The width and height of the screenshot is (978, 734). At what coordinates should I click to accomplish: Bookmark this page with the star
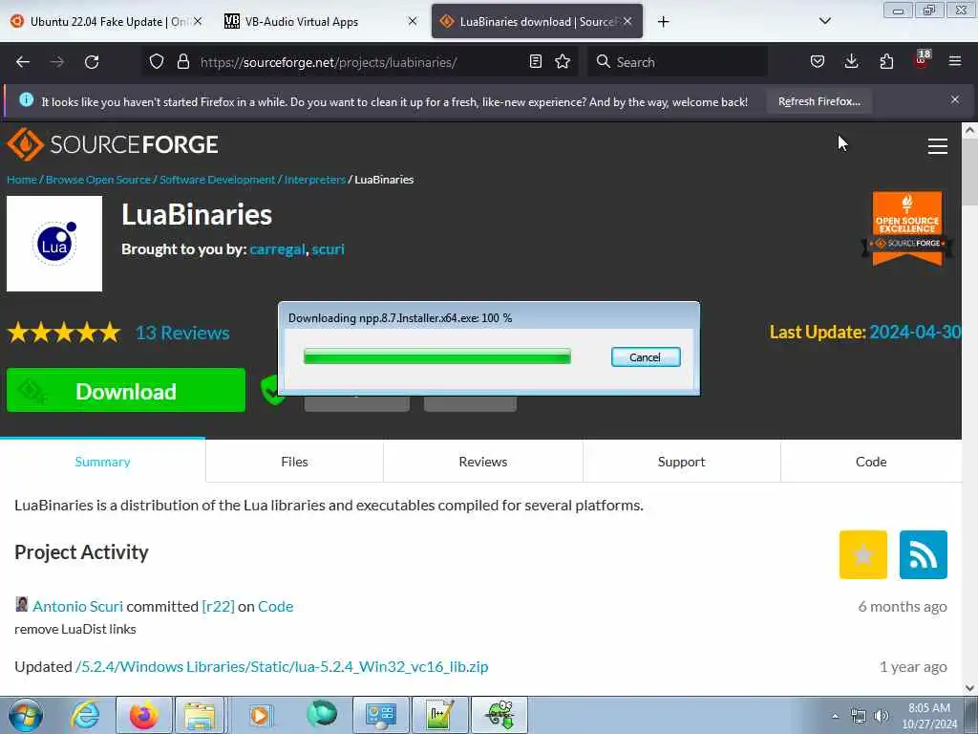(x=563, y=62)
